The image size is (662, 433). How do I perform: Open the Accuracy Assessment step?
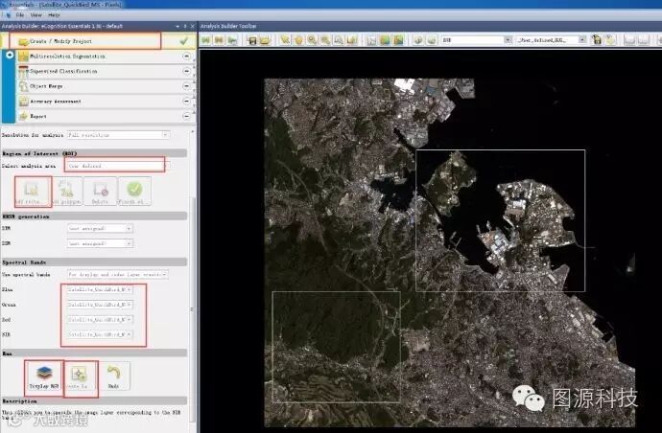pyautogui.click(x=105, y=102)
